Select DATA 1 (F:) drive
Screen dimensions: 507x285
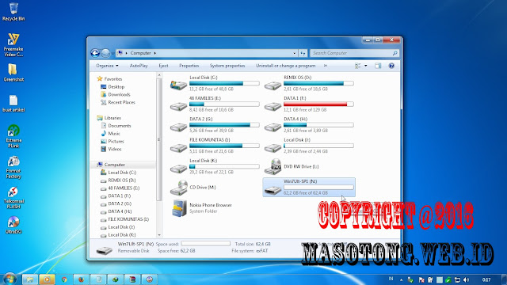pyautogui.click(x=309, y=104)
